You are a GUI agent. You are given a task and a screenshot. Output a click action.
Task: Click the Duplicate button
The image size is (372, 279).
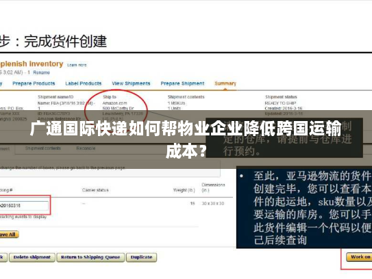point(141,257)
